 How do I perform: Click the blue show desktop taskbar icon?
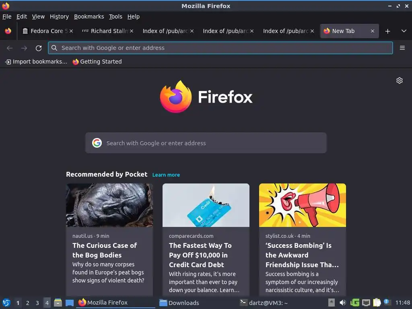pyautogui.click(x=69, y=303)
